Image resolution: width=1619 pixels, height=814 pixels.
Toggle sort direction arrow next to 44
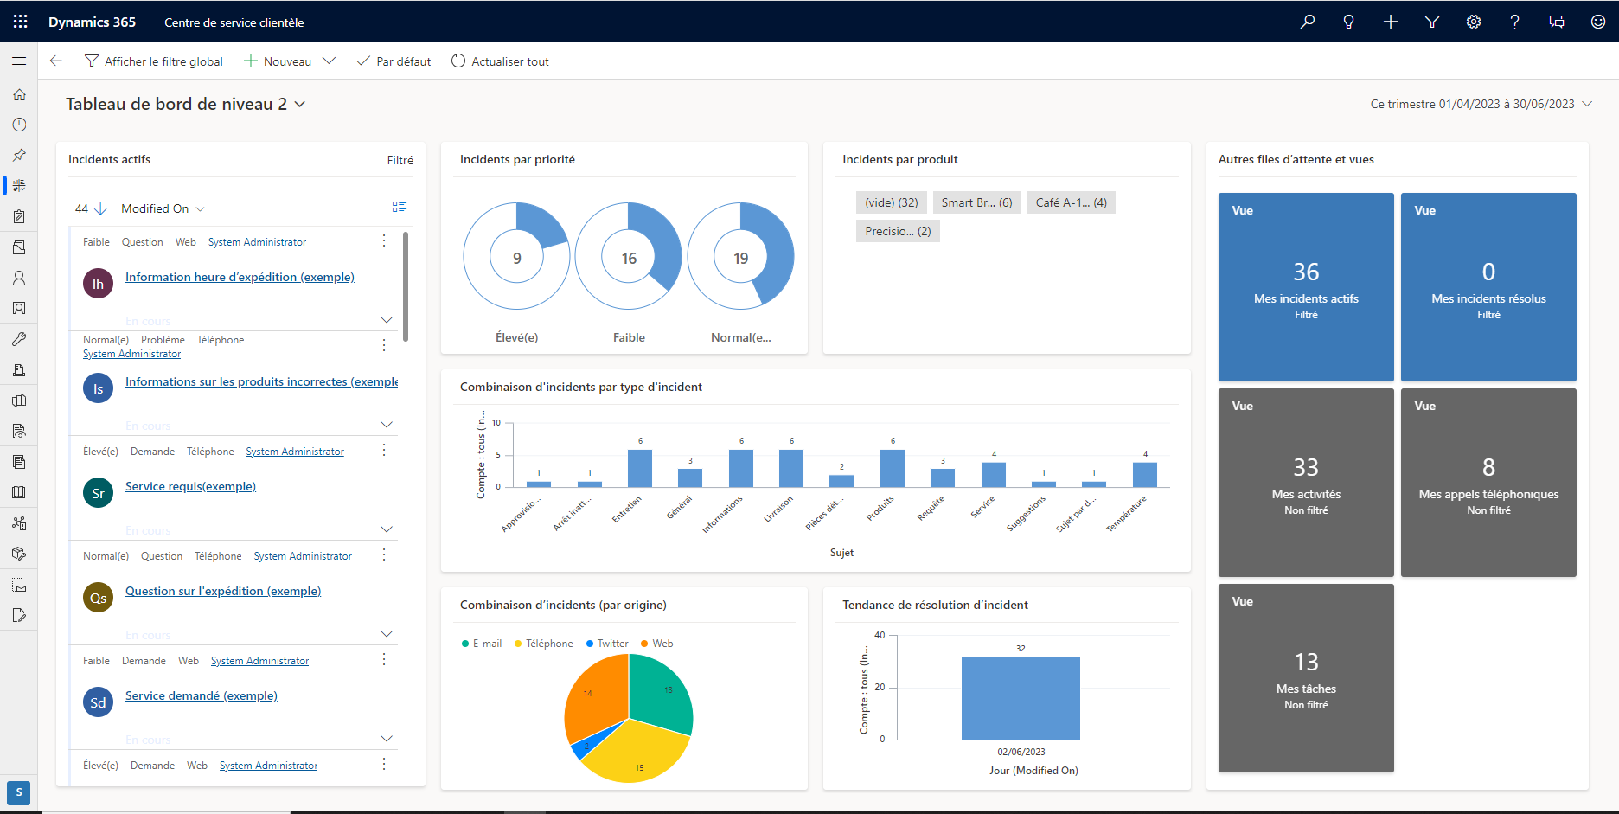(100, 208)
